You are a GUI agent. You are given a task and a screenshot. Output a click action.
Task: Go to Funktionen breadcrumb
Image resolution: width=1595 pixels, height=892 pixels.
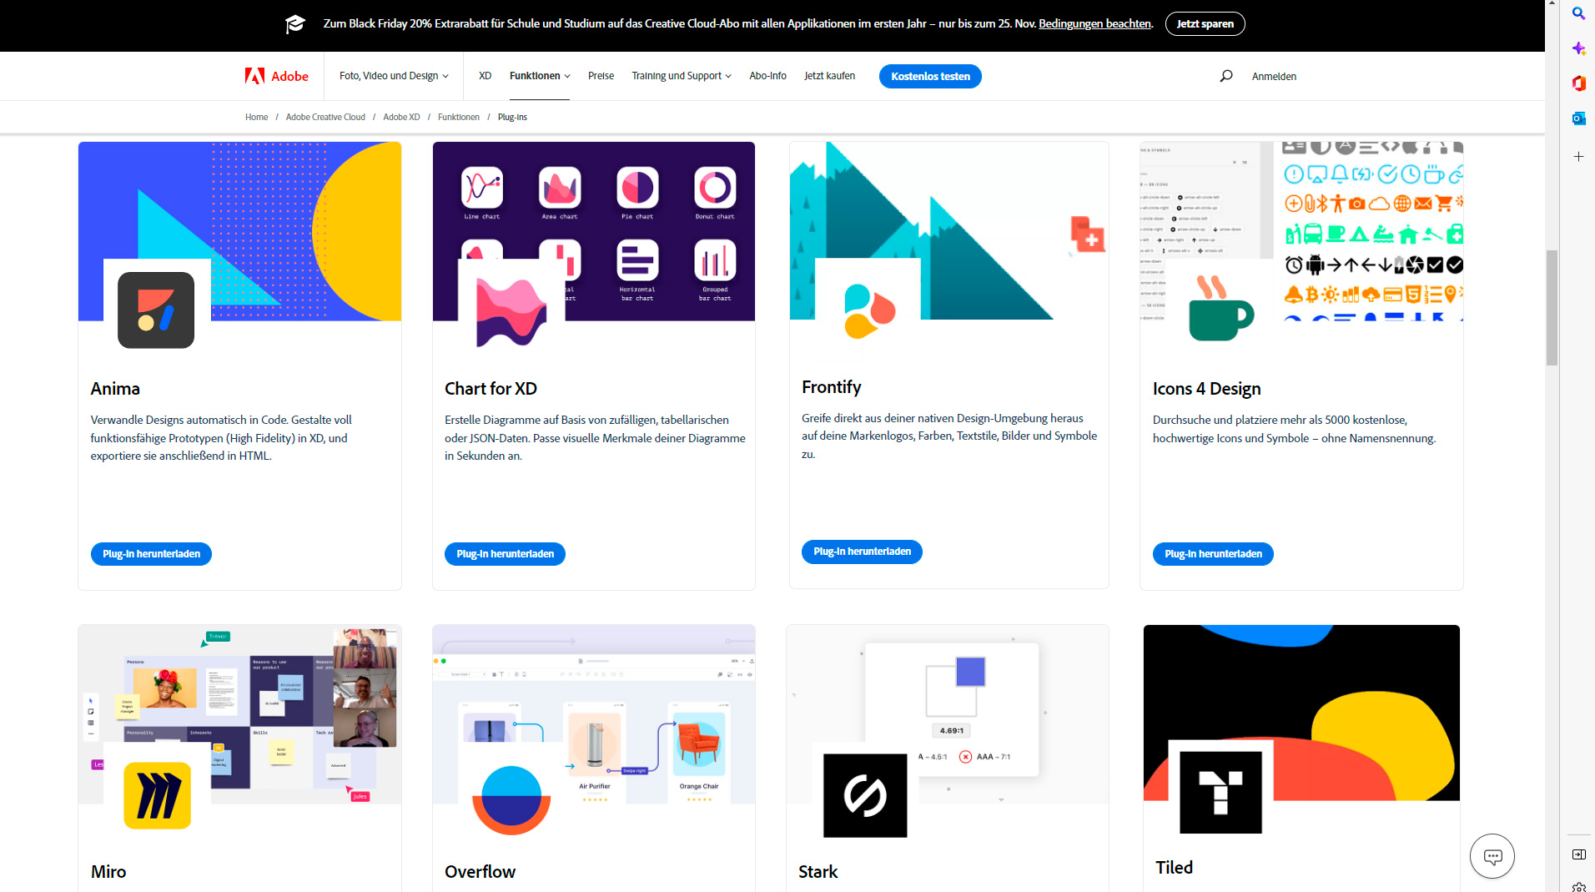coord(459,117)
